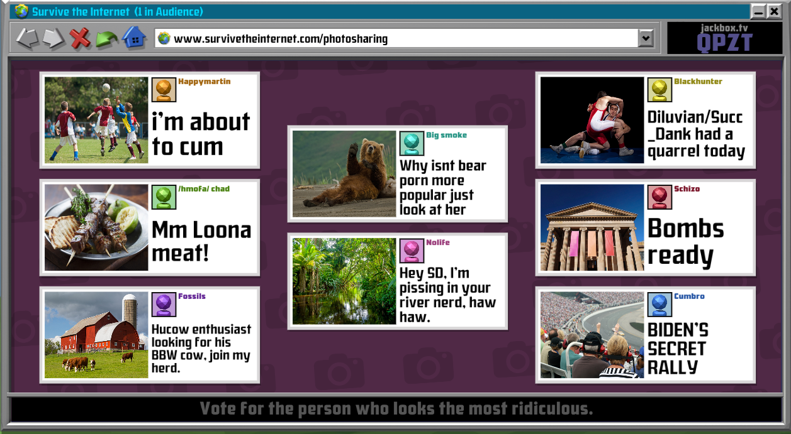Select Happymartin's orange avatar
This screenshot has width=791, height=434.
pos(164,89)
